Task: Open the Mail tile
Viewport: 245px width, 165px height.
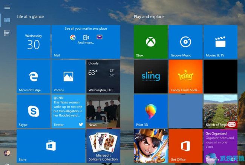Action: tap(86, 42)
